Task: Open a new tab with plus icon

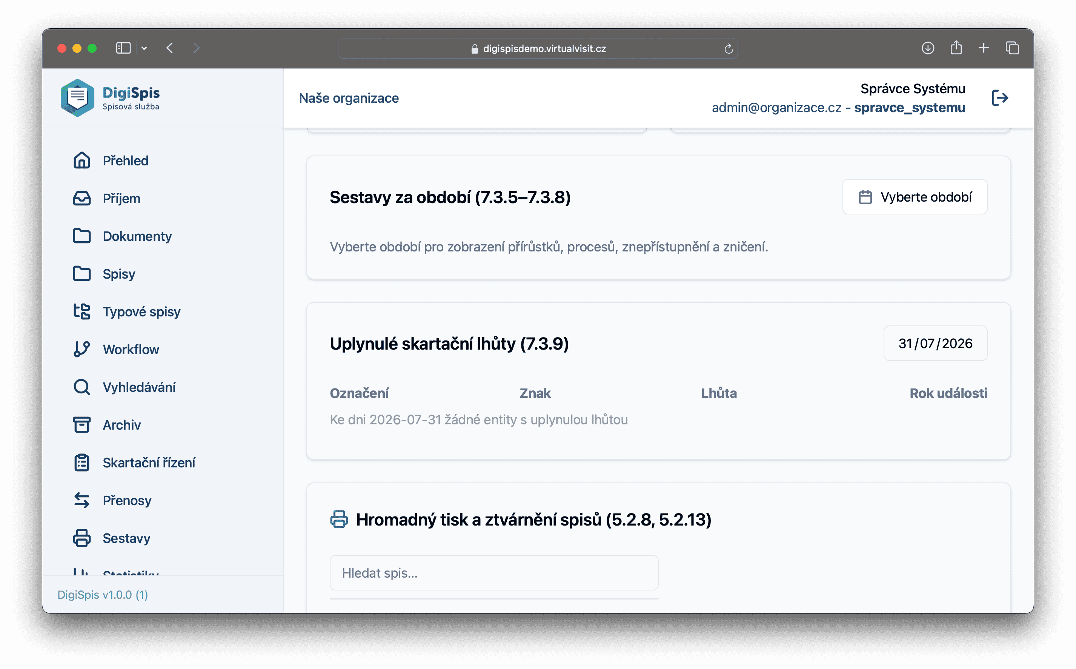Action: (x=984, y=48)
